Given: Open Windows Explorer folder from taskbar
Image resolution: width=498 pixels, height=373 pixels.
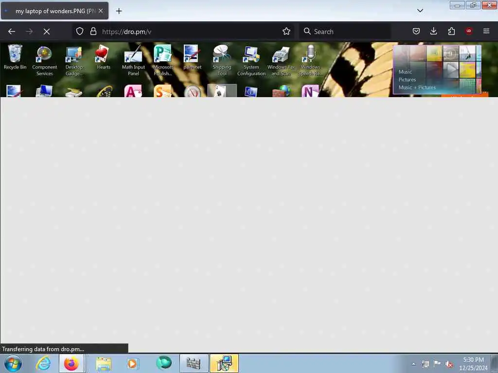Looking at the screenshot, I should [x=104, y=363].
